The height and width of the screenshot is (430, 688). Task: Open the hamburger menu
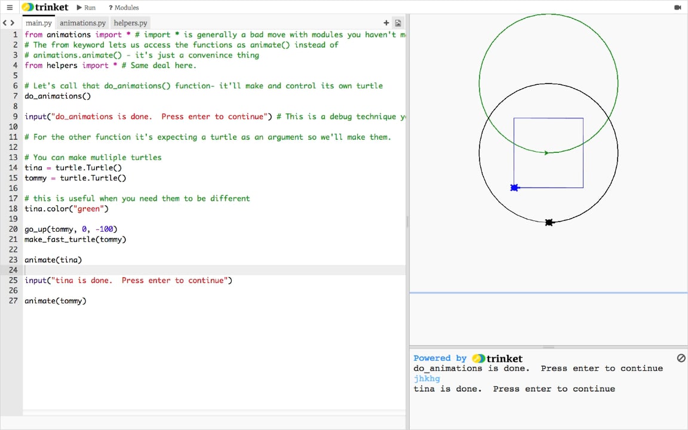[9, 8]
